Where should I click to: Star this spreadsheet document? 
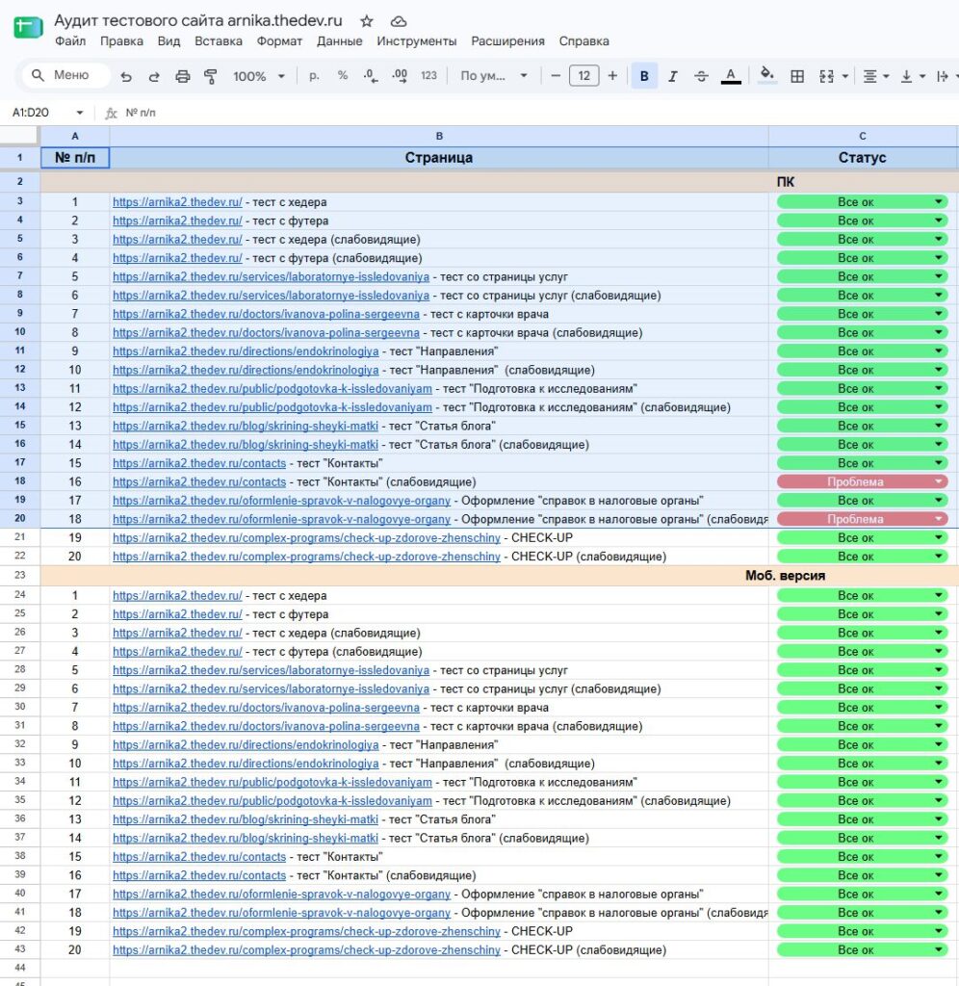pyautogui.click(x=367, y=21)
